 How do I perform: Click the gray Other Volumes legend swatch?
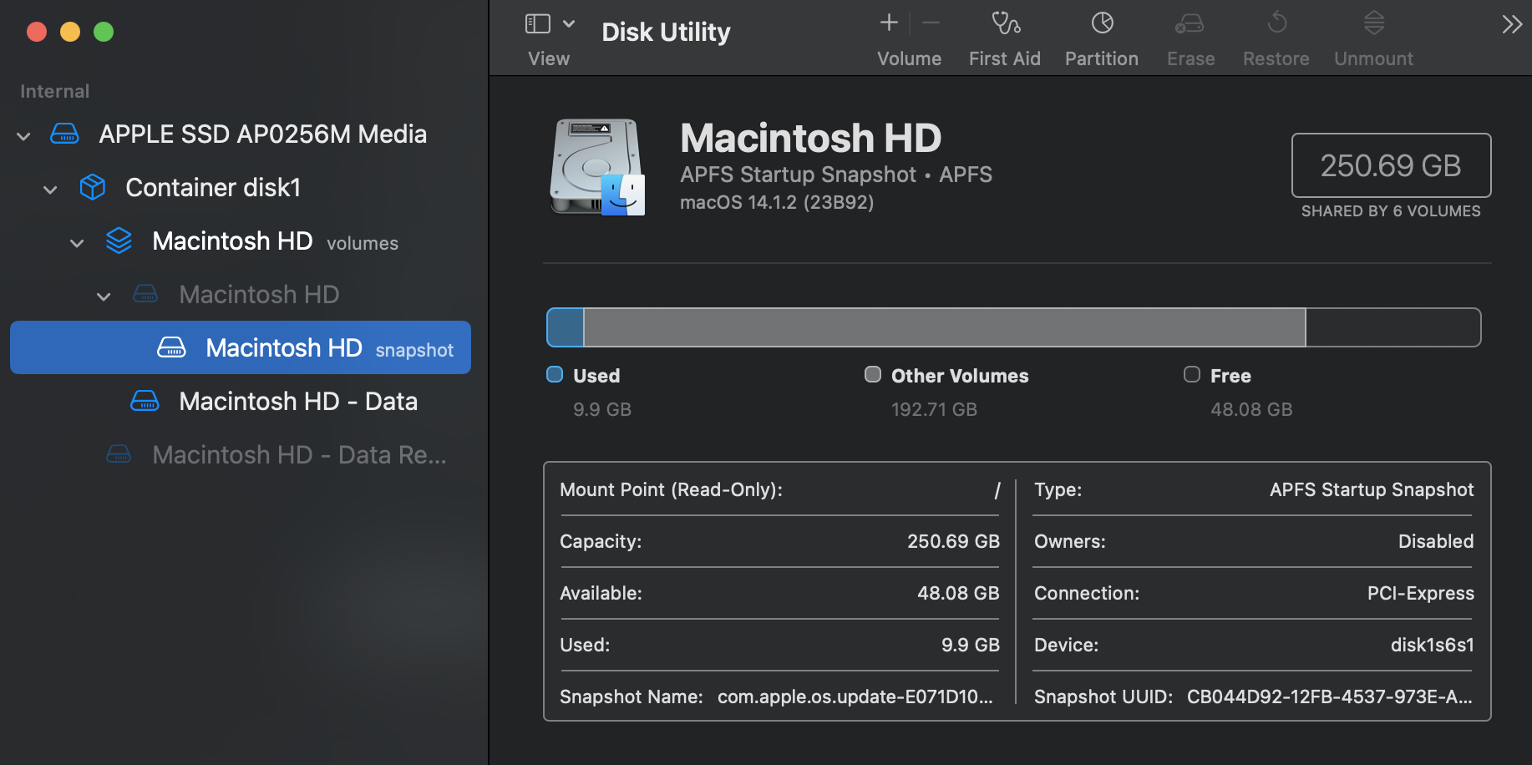click(873, 374)
